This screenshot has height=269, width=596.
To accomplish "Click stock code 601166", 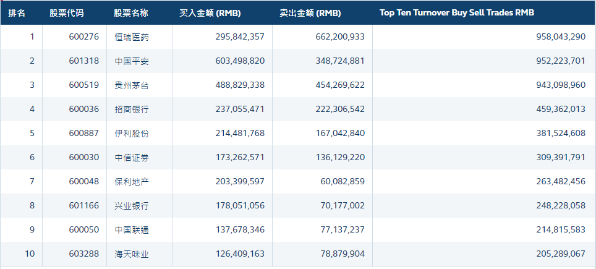I will click(x=84, y=206).
